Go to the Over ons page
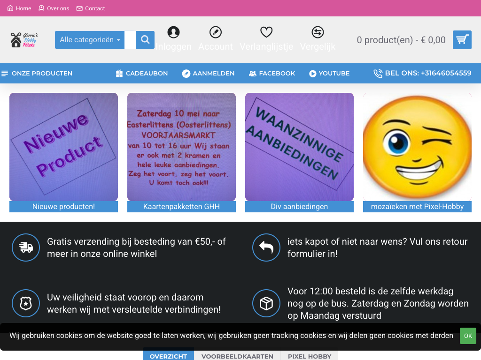Viewport: 481px width, 360px height. (x=54, y=8)
